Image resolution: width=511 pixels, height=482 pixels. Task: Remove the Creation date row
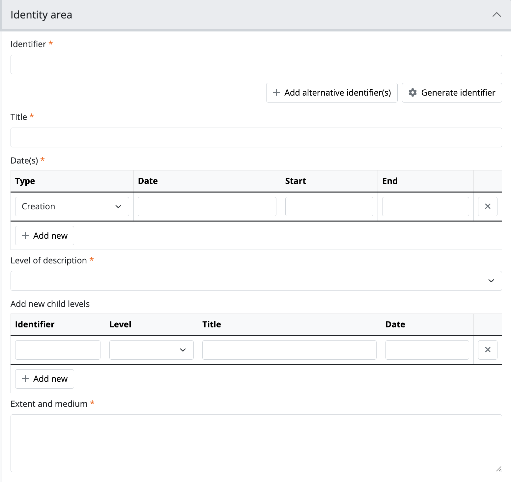[488, 206]
